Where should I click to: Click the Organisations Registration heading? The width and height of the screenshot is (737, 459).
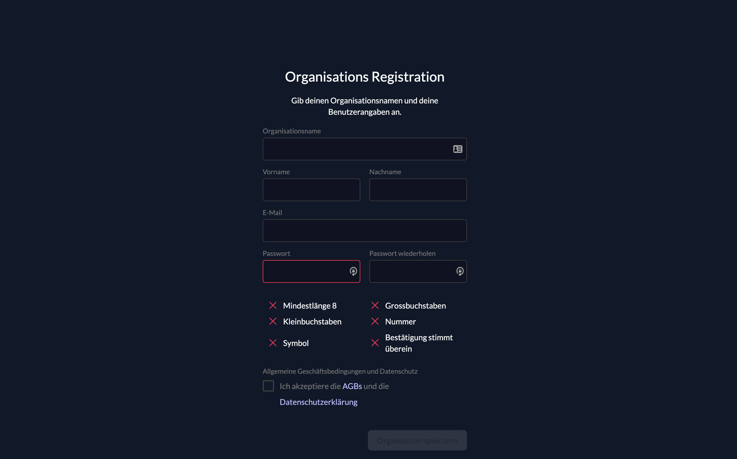pyautogui.click(x=365, y=77)
